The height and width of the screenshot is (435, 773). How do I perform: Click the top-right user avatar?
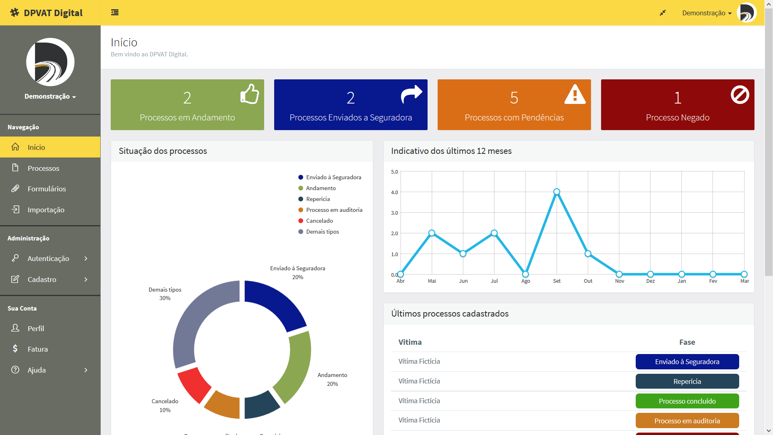point(746,13)
